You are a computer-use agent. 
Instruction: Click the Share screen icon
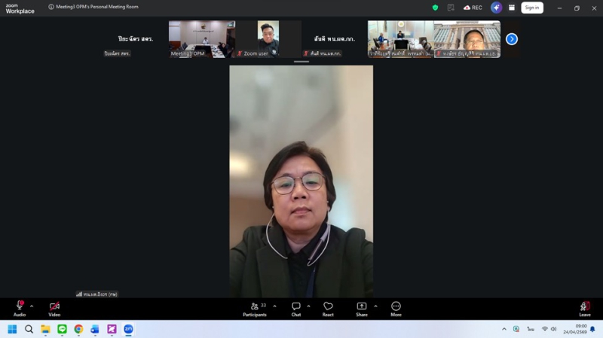point(362,307)
